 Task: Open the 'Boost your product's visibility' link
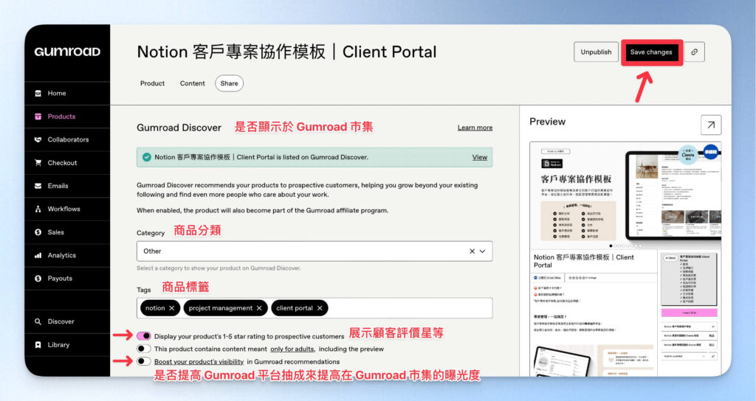click(199, 361)
